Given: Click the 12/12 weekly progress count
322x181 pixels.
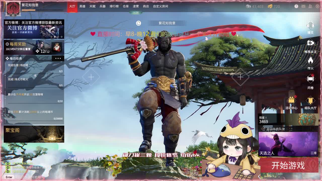Looking at the screenshot, I should coord(45,51).
